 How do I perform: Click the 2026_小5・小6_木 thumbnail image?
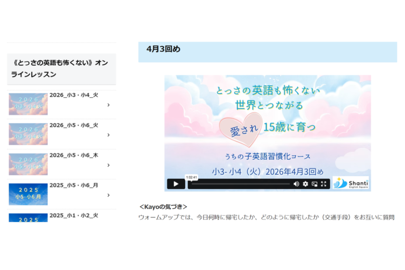(x=28, y=164)
